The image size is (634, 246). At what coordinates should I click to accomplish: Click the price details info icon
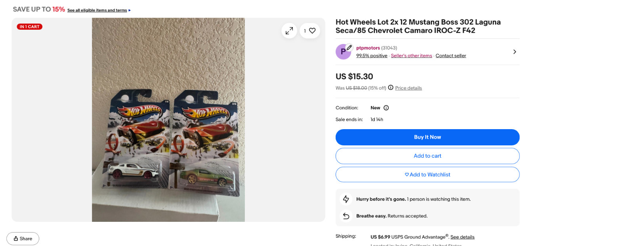[391, 88]
